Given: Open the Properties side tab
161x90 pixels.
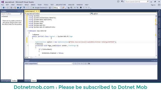Looking at the screenshot, I should click(159, 13).
